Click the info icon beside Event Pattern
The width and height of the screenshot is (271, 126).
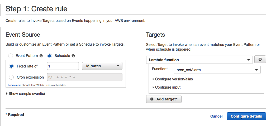pyautogui.click(x=41, y=56)
